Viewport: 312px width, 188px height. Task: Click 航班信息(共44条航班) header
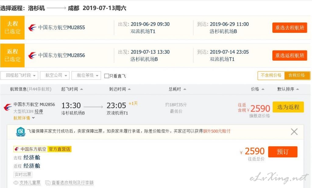click(x=31, y=89)
